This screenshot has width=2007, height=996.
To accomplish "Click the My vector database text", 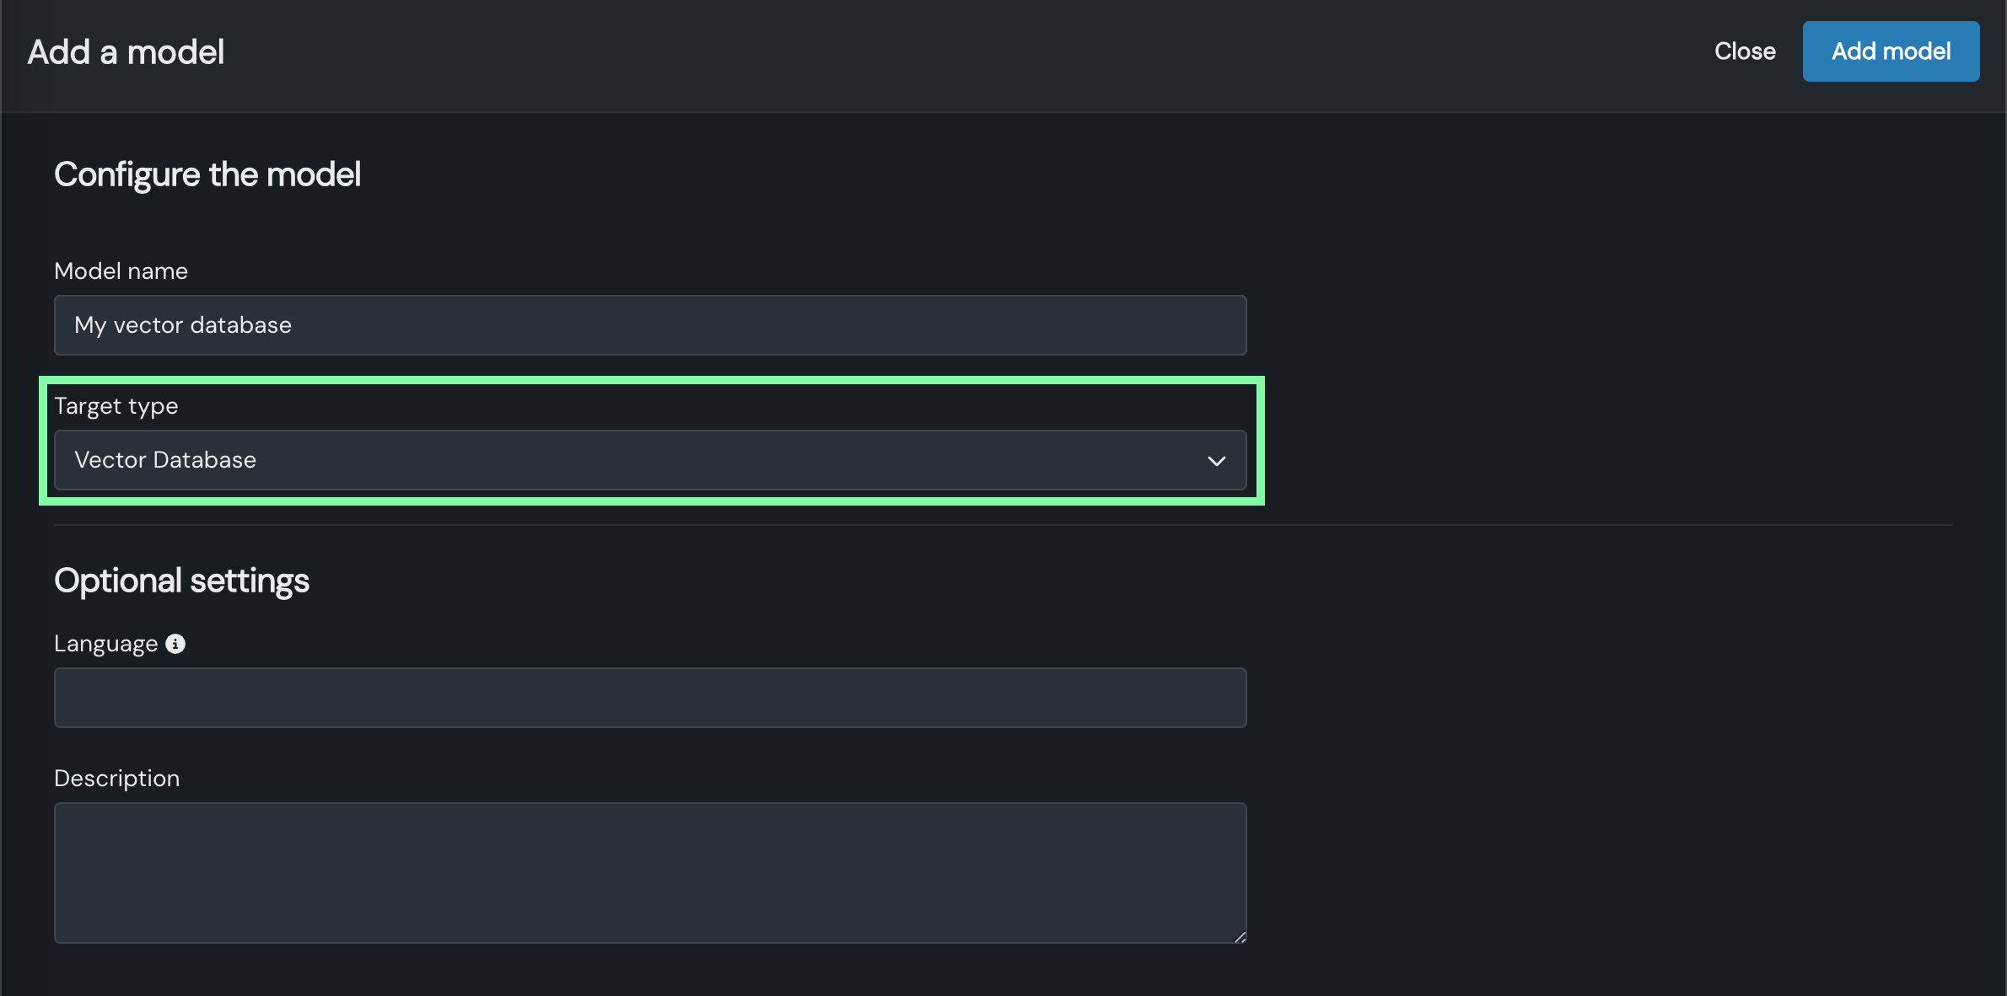I will pyautogui.click(x=183, y=325).
